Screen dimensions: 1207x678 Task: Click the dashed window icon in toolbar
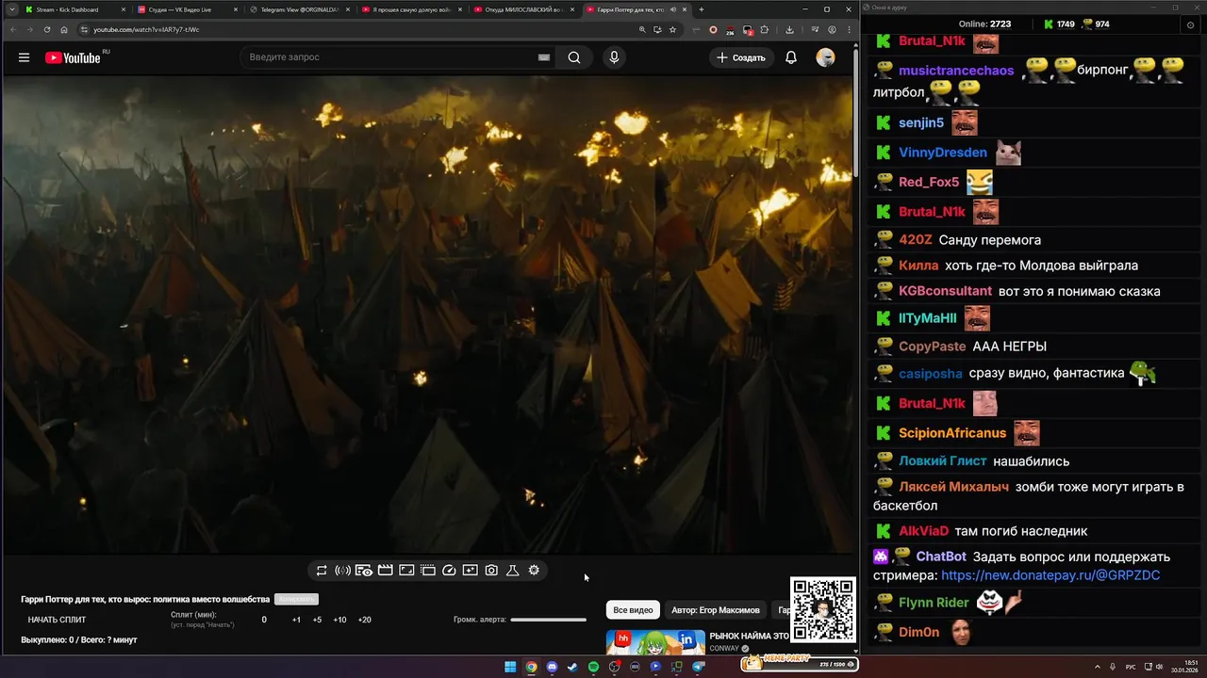pos(428,571)
